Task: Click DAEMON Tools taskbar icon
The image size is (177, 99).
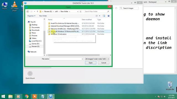Action: [51, 97]
